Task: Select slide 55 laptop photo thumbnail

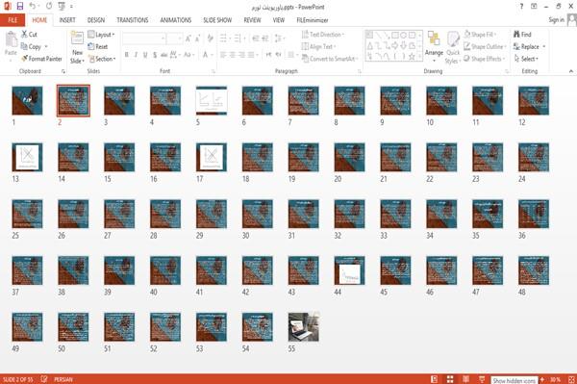Action: coord(304,327)
